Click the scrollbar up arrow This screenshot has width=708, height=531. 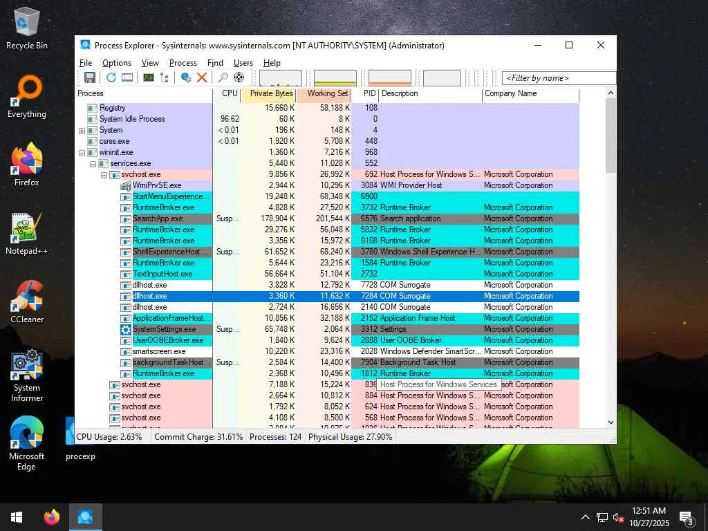[x=611, y=93]
